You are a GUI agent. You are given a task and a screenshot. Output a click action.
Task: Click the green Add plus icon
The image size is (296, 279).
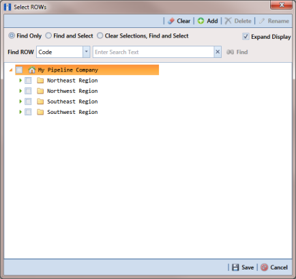pos(201,21)
